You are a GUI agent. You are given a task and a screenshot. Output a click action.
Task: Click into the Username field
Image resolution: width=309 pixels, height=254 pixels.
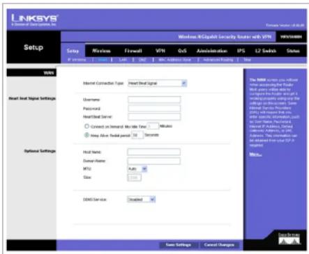[154, 100]
